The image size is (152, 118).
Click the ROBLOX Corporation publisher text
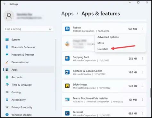pos(84,31)
